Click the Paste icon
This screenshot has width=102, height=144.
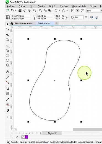click(50, 11)
